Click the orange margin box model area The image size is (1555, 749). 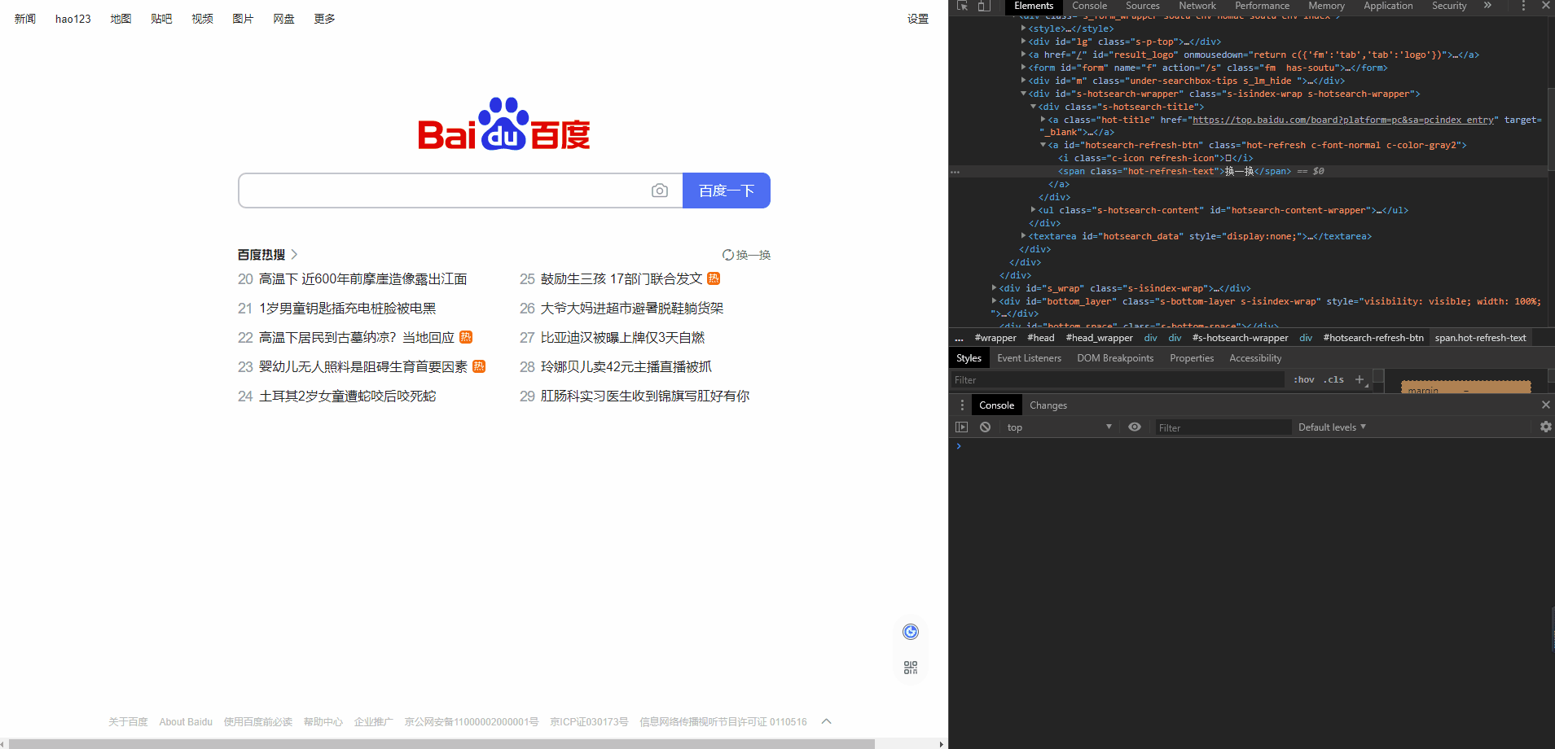click(1465, 388)
